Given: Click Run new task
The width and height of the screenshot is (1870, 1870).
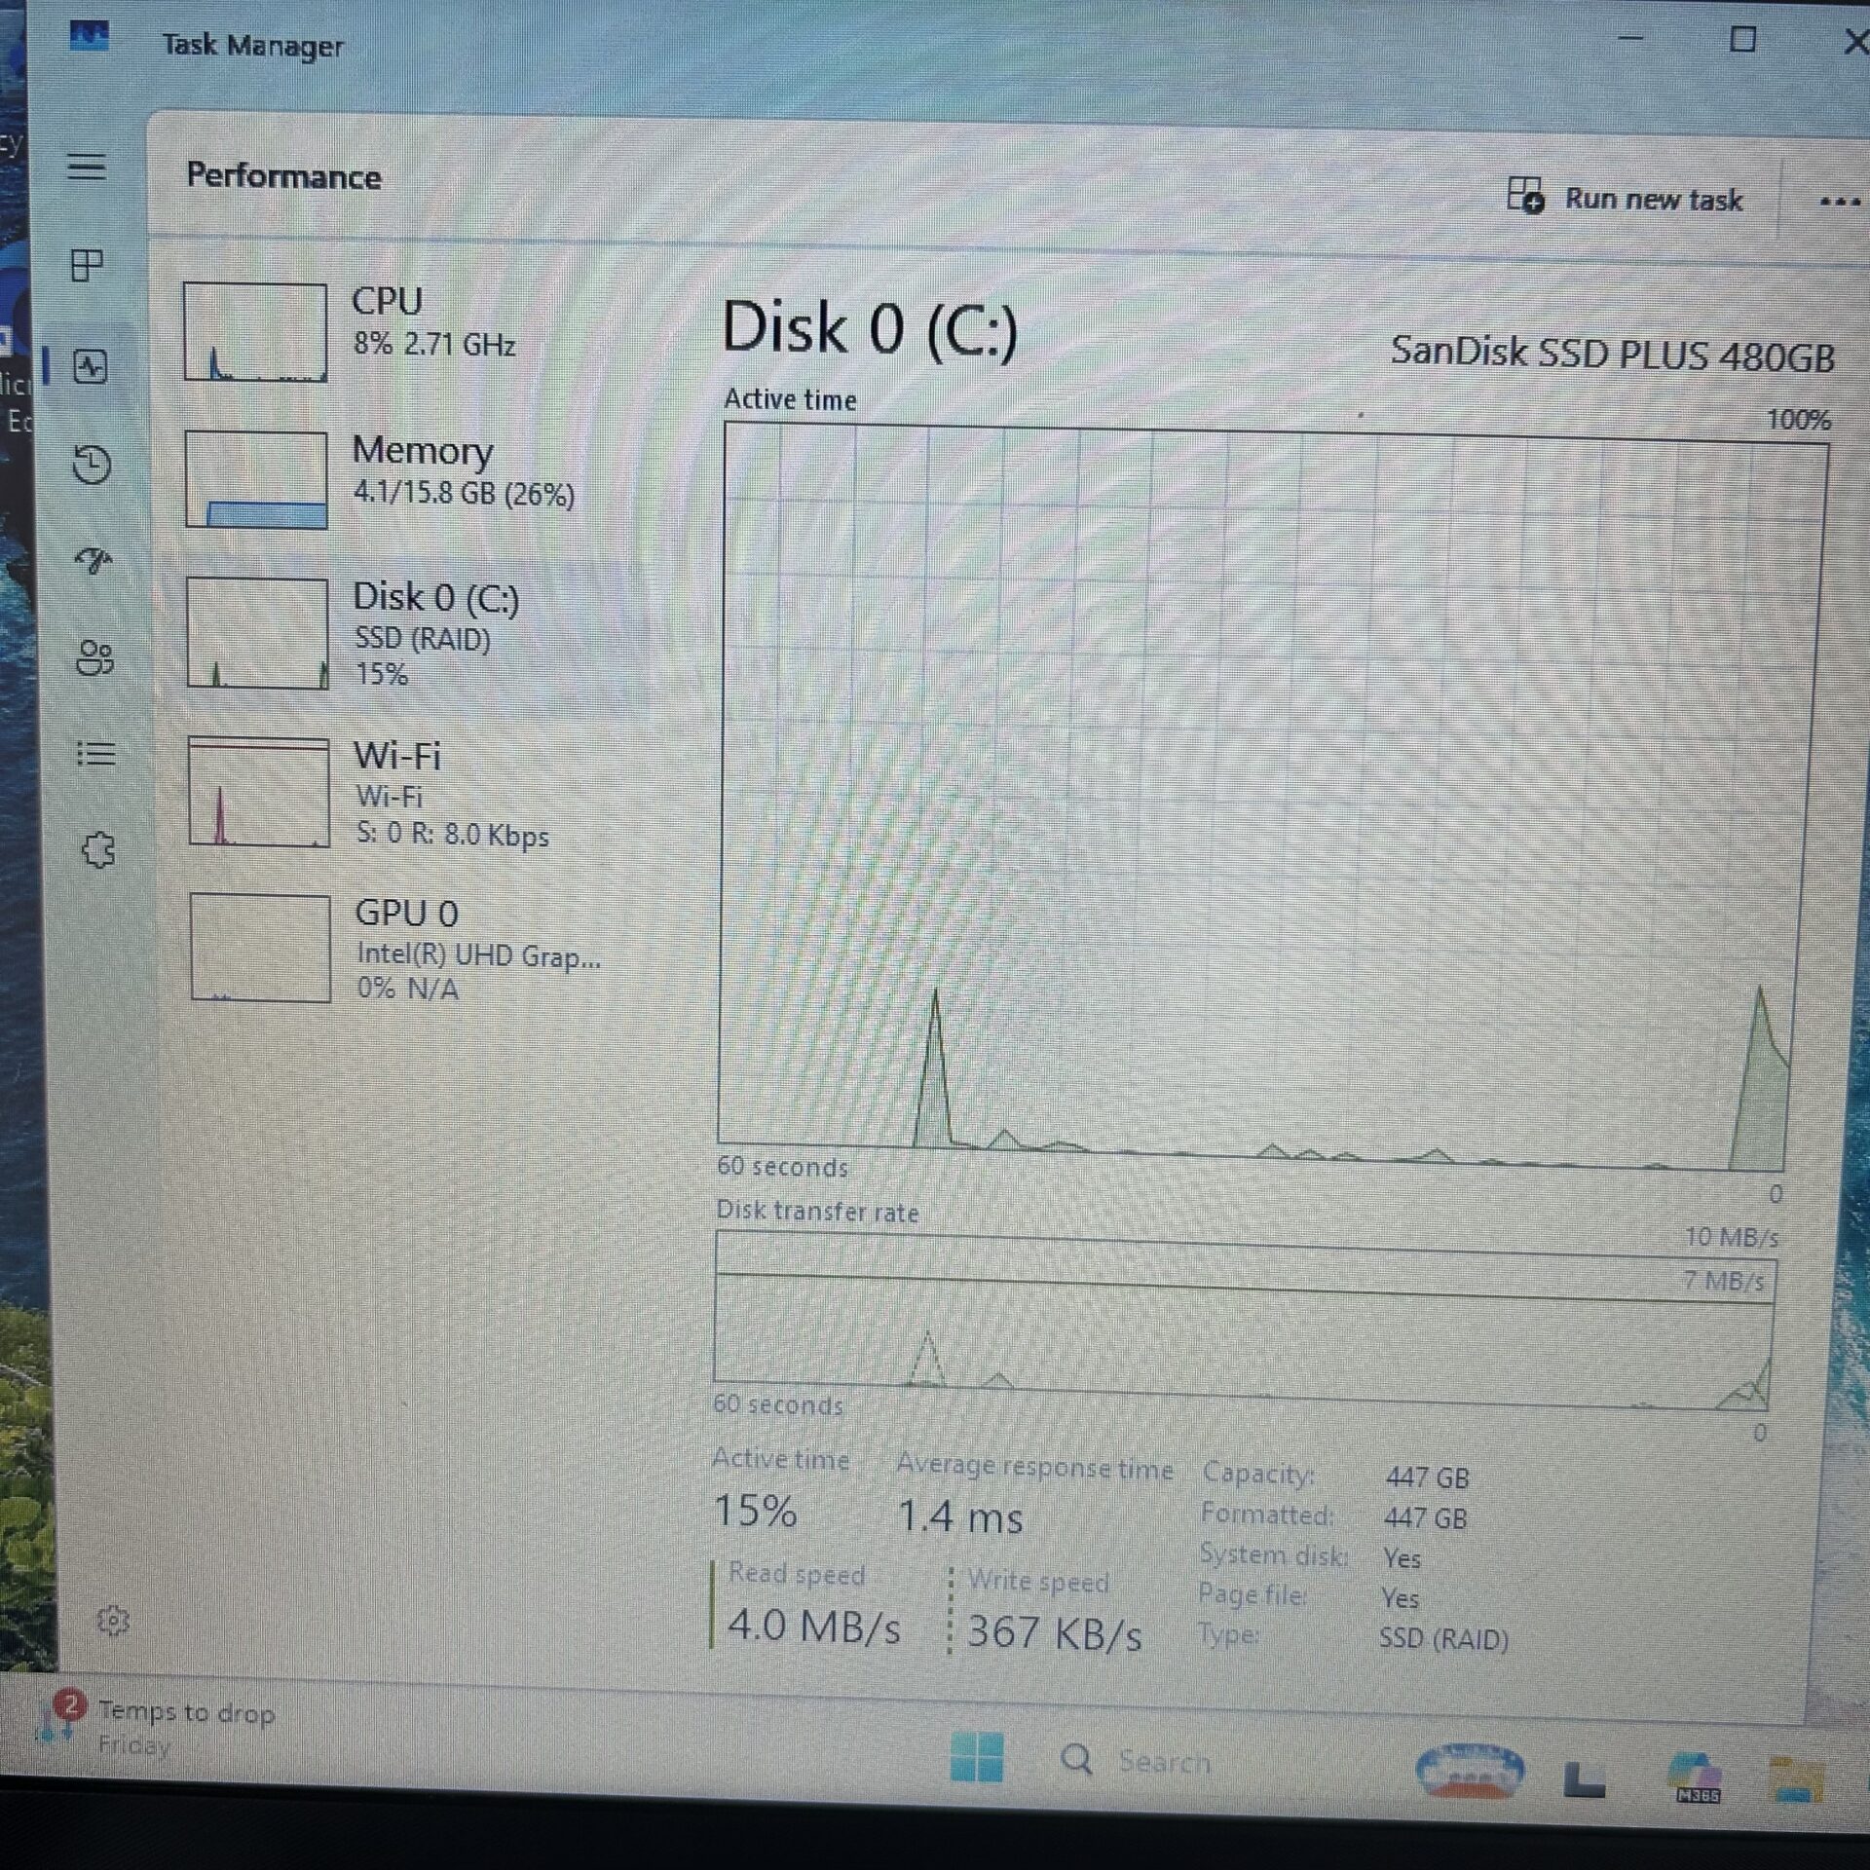Looking at the screenshot, I should pyautogui.click(x=1624, y=197).
